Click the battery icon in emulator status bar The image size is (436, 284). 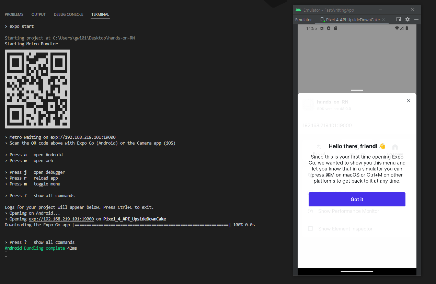[x=406, y=28]
